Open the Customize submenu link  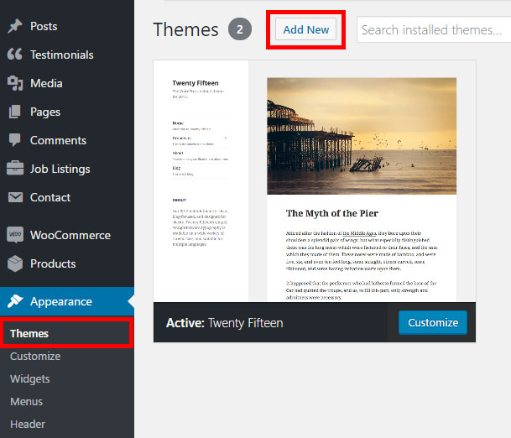pyautogui.click(x=35, y=357)
